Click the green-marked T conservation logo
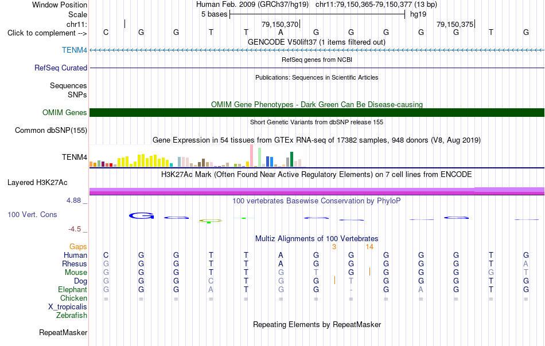Image resolution: width=545 pixels, height=346 pixels. 244,218
